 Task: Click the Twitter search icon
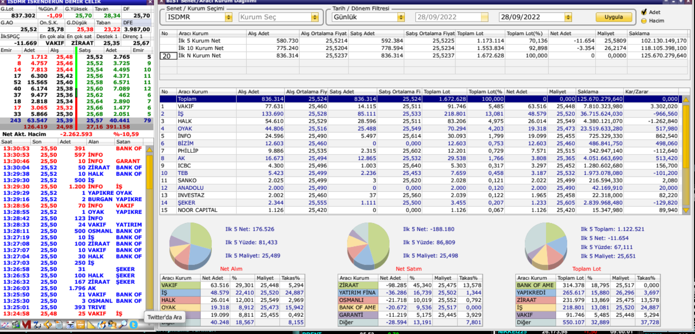[133, 325]
